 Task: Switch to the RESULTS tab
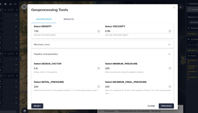[69, 19]
